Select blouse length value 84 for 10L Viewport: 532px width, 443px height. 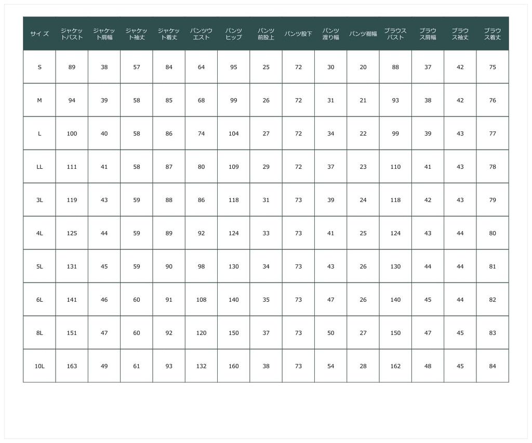coord(493,366)
